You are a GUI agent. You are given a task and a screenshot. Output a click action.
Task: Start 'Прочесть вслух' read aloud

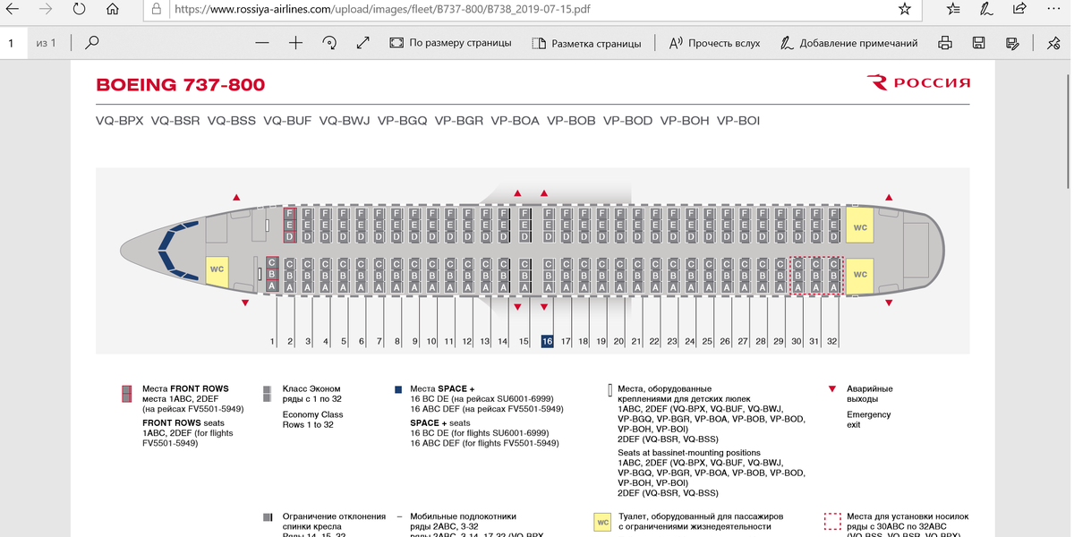coord(714,43)
